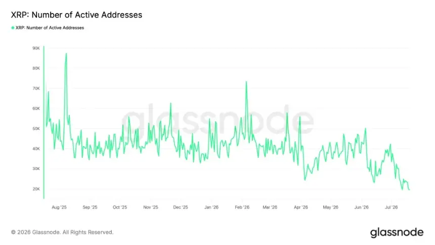Click the Mar '26 x-axis label
Image resolution: width=435 pixels, height=245 pixels.
coord(270,207)
